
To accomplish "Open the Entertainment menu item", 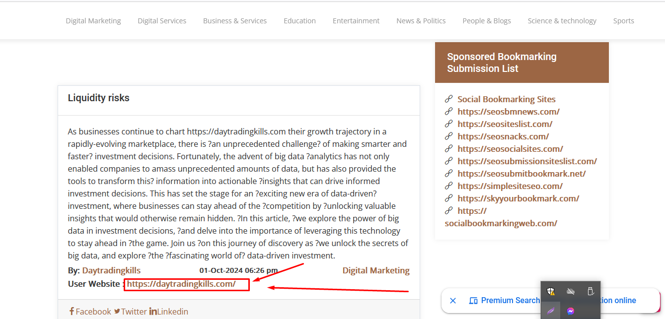I will [356, 21].
